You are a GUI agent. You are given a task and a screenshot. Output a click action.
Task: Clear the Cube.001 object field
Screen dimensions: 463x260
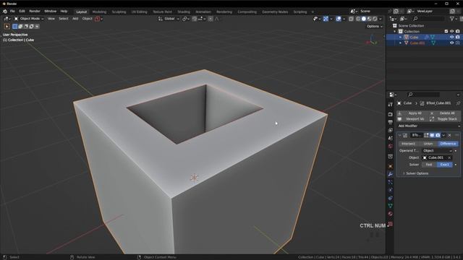point(449,157)
